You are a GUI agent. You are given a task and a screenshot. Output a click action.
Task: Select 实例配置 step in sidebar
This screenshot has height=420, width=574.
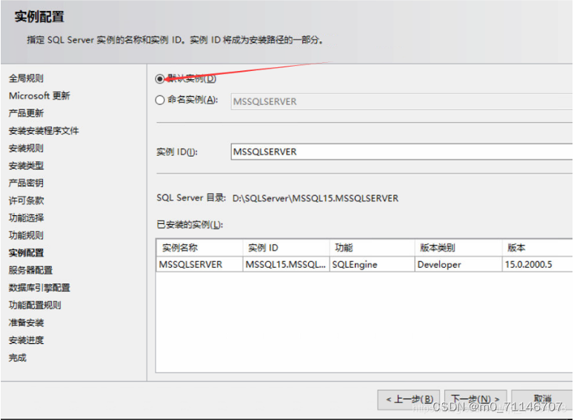pyautogui.click(x=27, y=253)
